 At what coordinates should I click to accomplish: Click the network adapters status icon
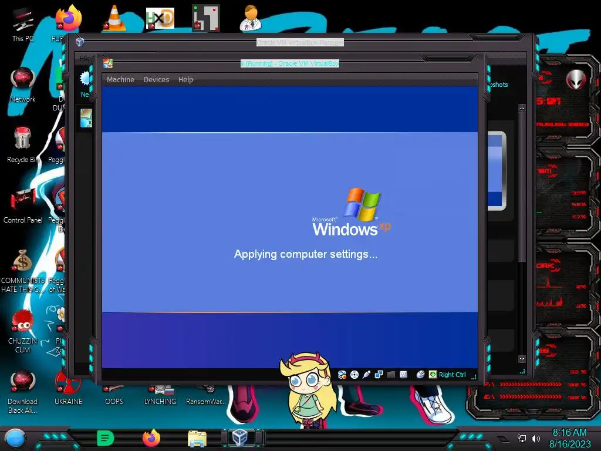click(x=379, y=375)
